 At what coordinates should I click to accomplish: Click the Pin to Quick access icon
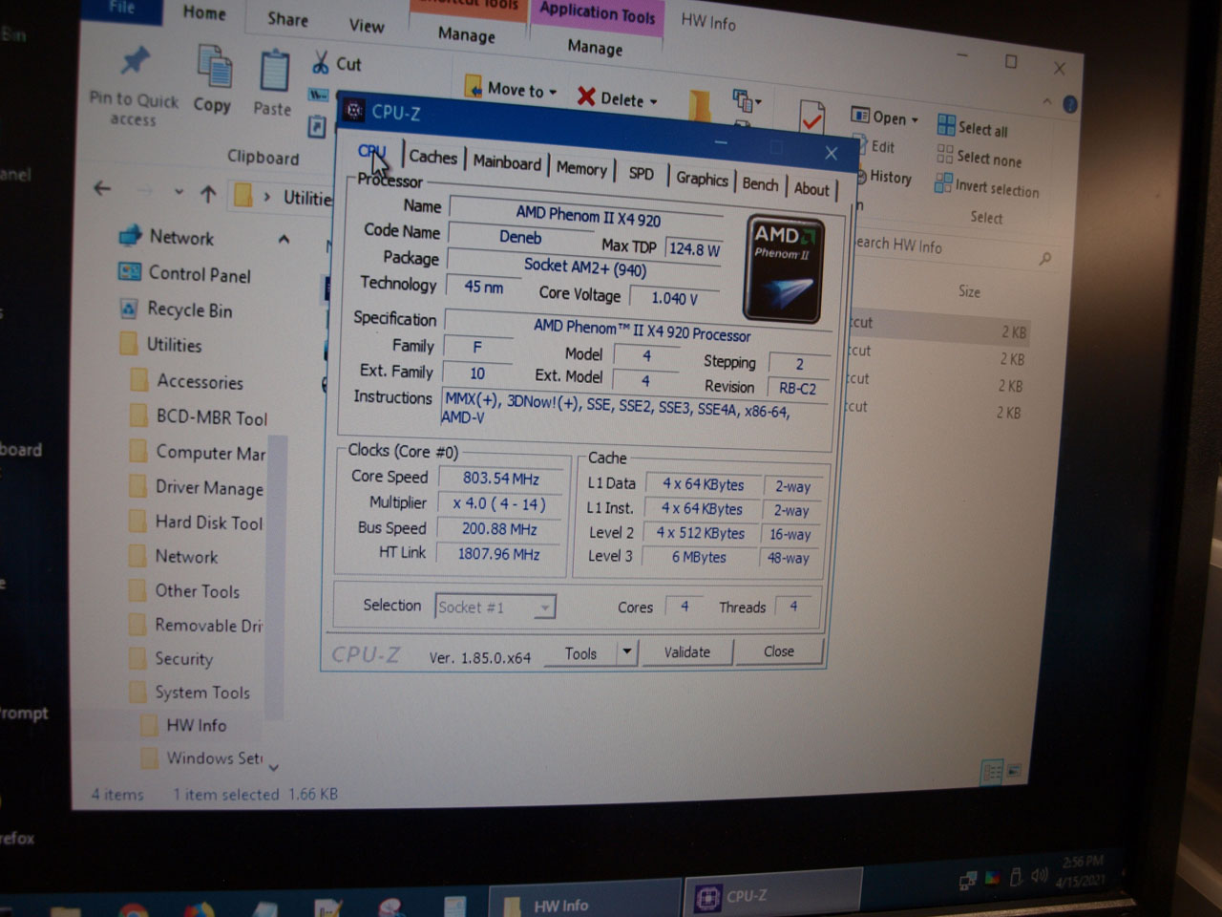tap(135, 63)
